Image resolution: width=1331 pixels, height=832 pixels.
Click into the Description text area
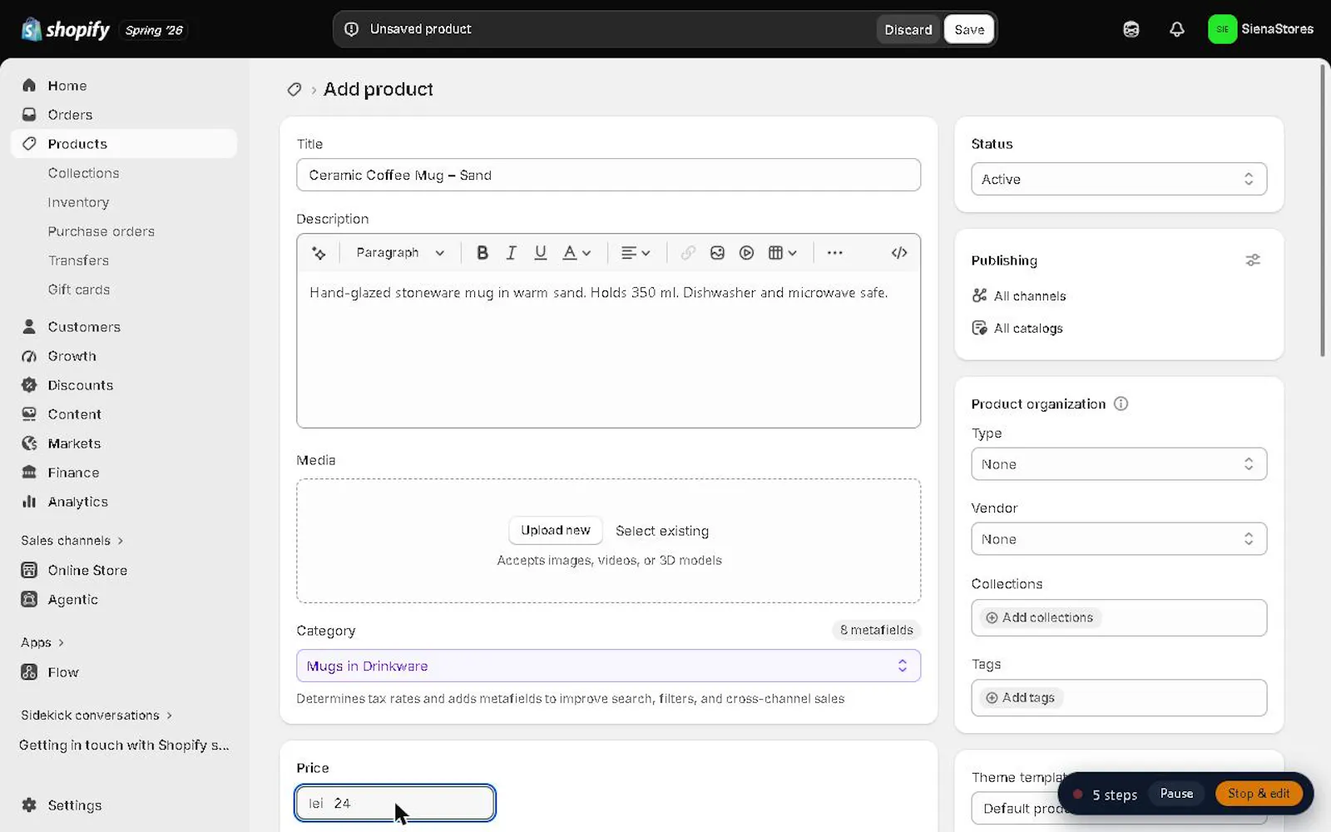[x=608, y=349]
